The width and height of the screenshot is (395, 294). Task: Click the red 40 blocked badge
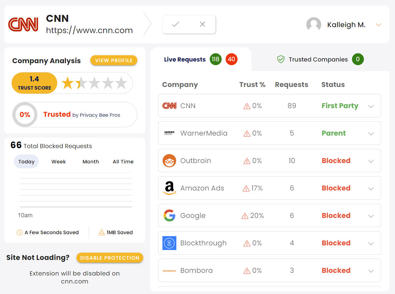pyautogui.click(x=232, y=59)
